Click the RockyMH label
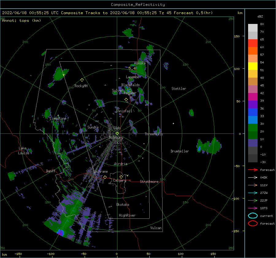The width and height of the screenshot is (276, 258). [81, 86]
